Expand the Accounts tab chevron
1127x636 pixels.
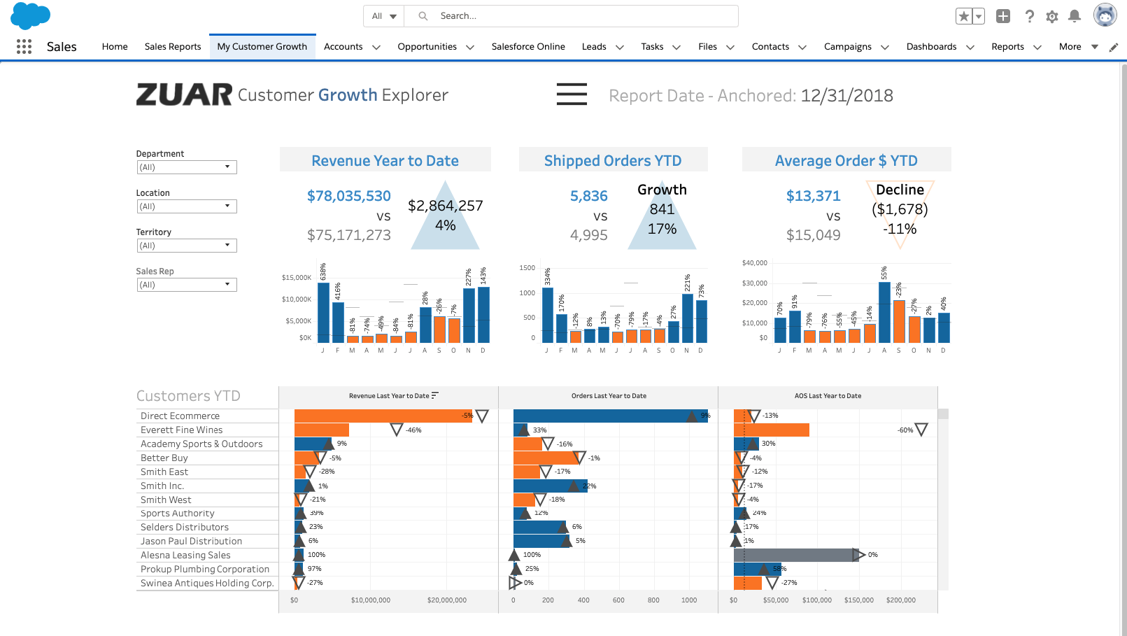pyautogui.click(x=376, y=47)
